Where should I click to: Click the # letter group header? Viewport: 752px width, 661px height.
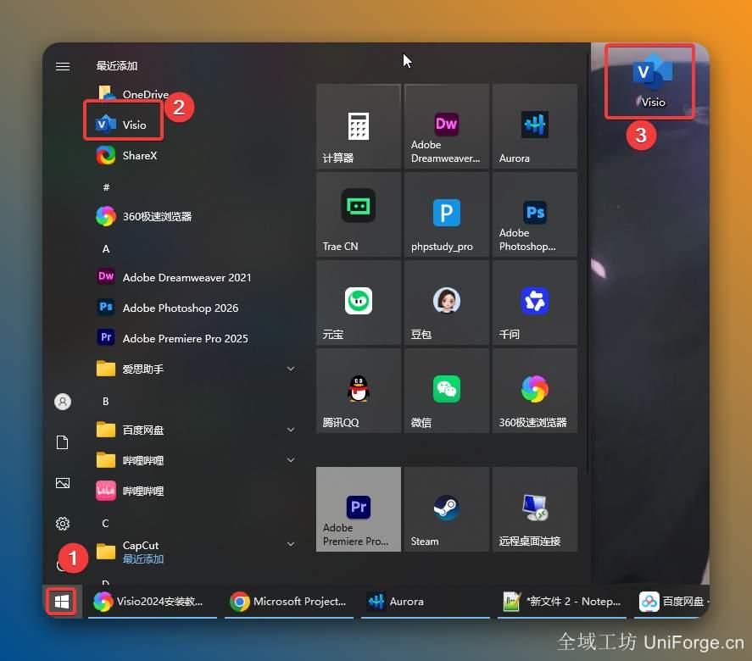106,187
